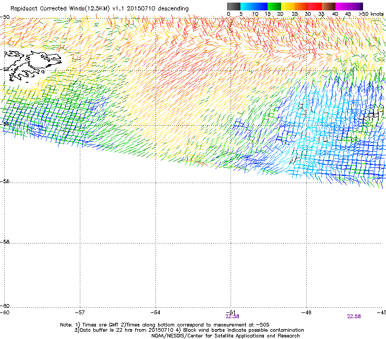
Task: Pick the orange 25-30 knots legend color
Action: click(x=301, y=6)
